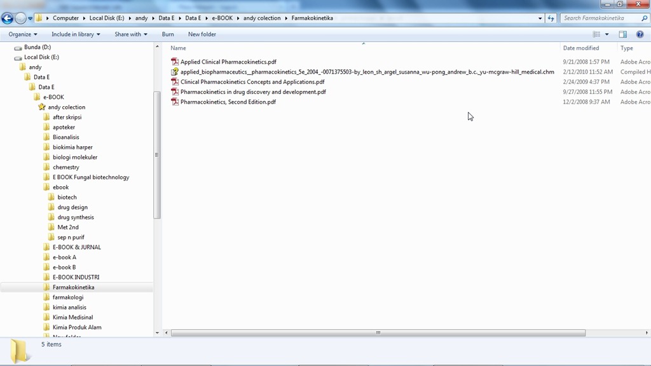Expand arrow after Computer in breadcrumb
This screenshot has width=651, height=366.
pos(84,18)
